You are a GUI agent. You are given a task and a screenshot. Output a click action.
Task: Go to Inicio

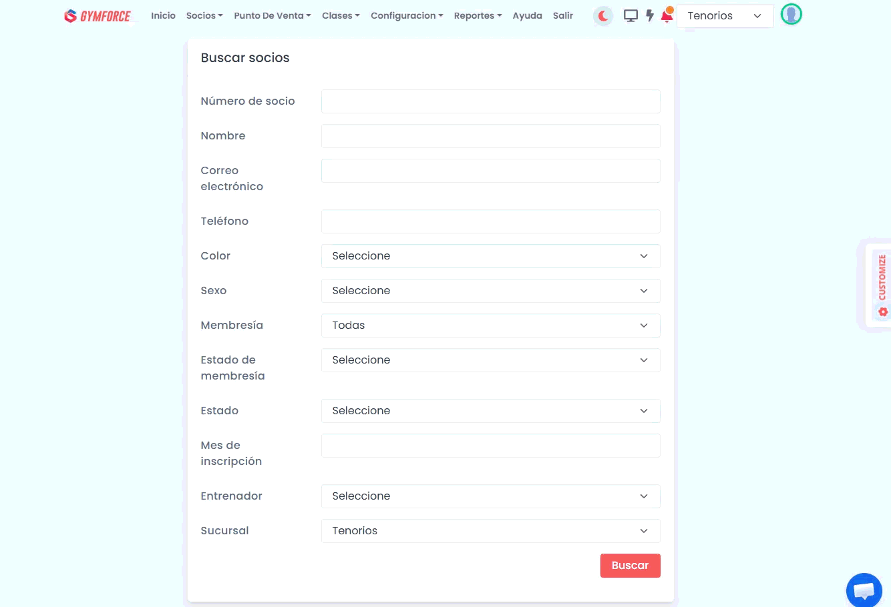(163, 15)
